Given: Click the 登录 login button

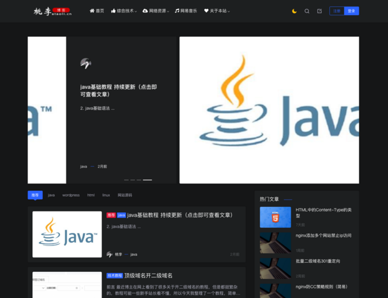Looking at the screenshot, I should coord(352,11).
